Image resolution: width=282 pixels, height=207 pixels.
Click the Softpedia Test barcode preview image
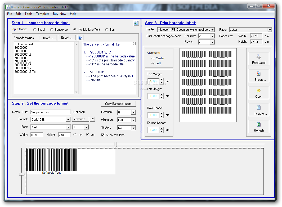71,161
